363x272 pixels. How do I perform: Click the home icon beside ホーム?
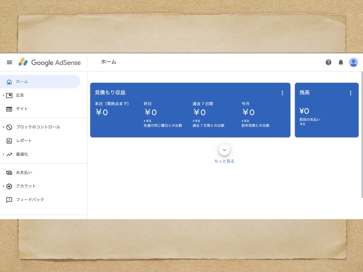click(x=9, y=82)
